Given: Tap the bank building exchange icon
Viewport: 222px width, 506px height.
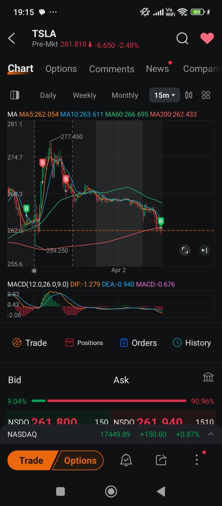Looking at the screenshot, I should [x=208, y=377].
